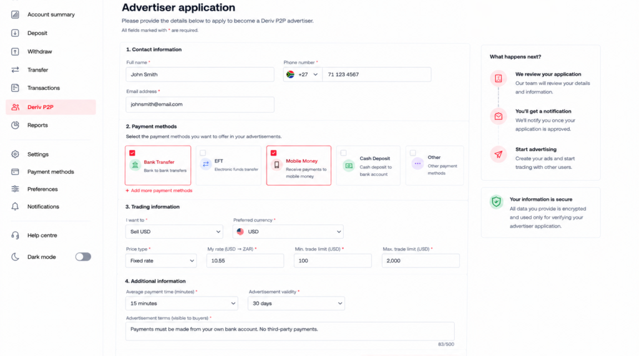
Task: Uncheck the Bank Transfer payment method
Action: click(x=132, y=153)
